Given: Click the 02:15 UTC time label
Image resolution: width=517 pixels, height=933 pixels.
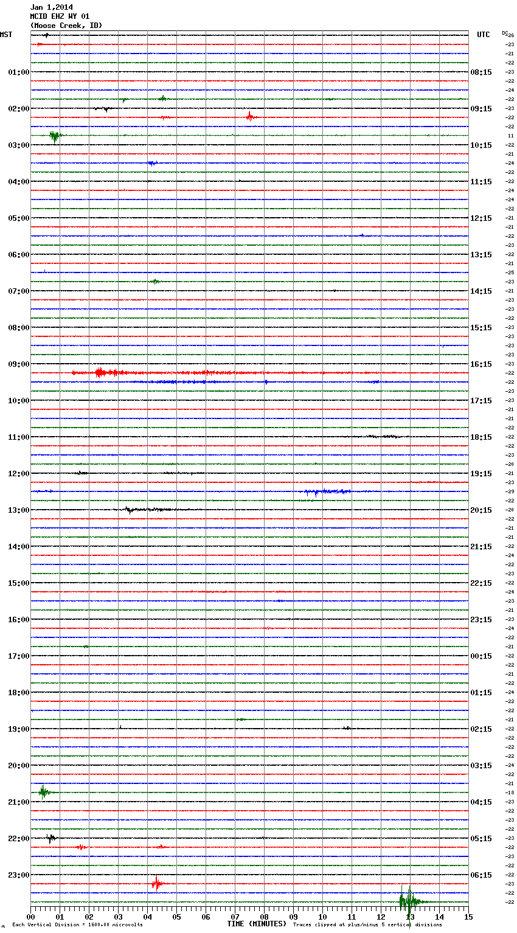Looking at the screenshot, I should [481, 729].
